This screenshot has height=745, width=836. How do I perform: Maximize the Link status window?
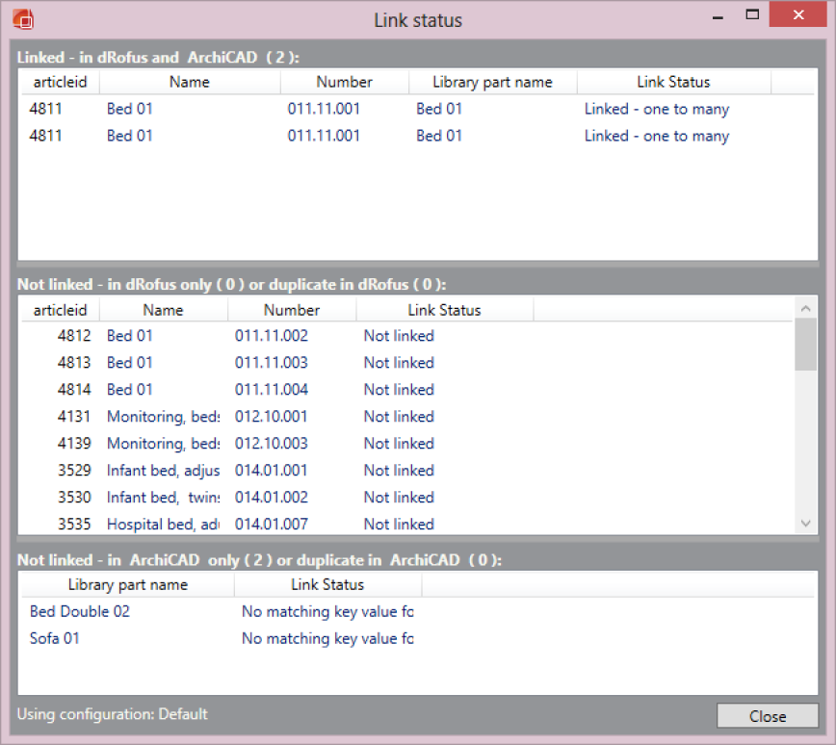coord(753,15)
